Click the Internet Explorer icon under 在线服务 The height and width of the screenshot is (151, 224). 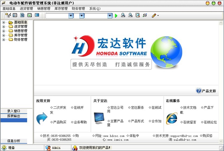172,118
